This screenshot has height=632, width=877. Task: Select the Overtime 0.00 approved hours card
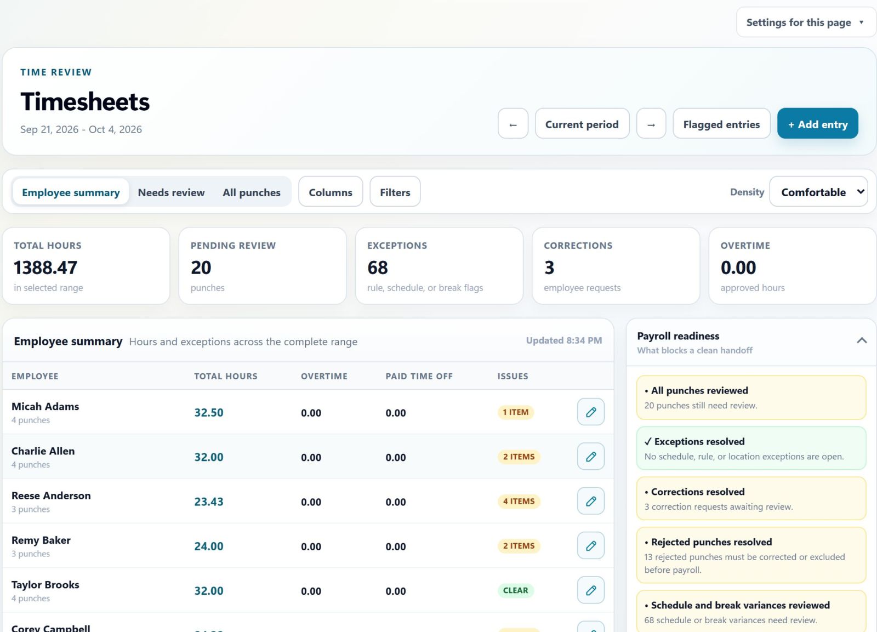(793, 266)
